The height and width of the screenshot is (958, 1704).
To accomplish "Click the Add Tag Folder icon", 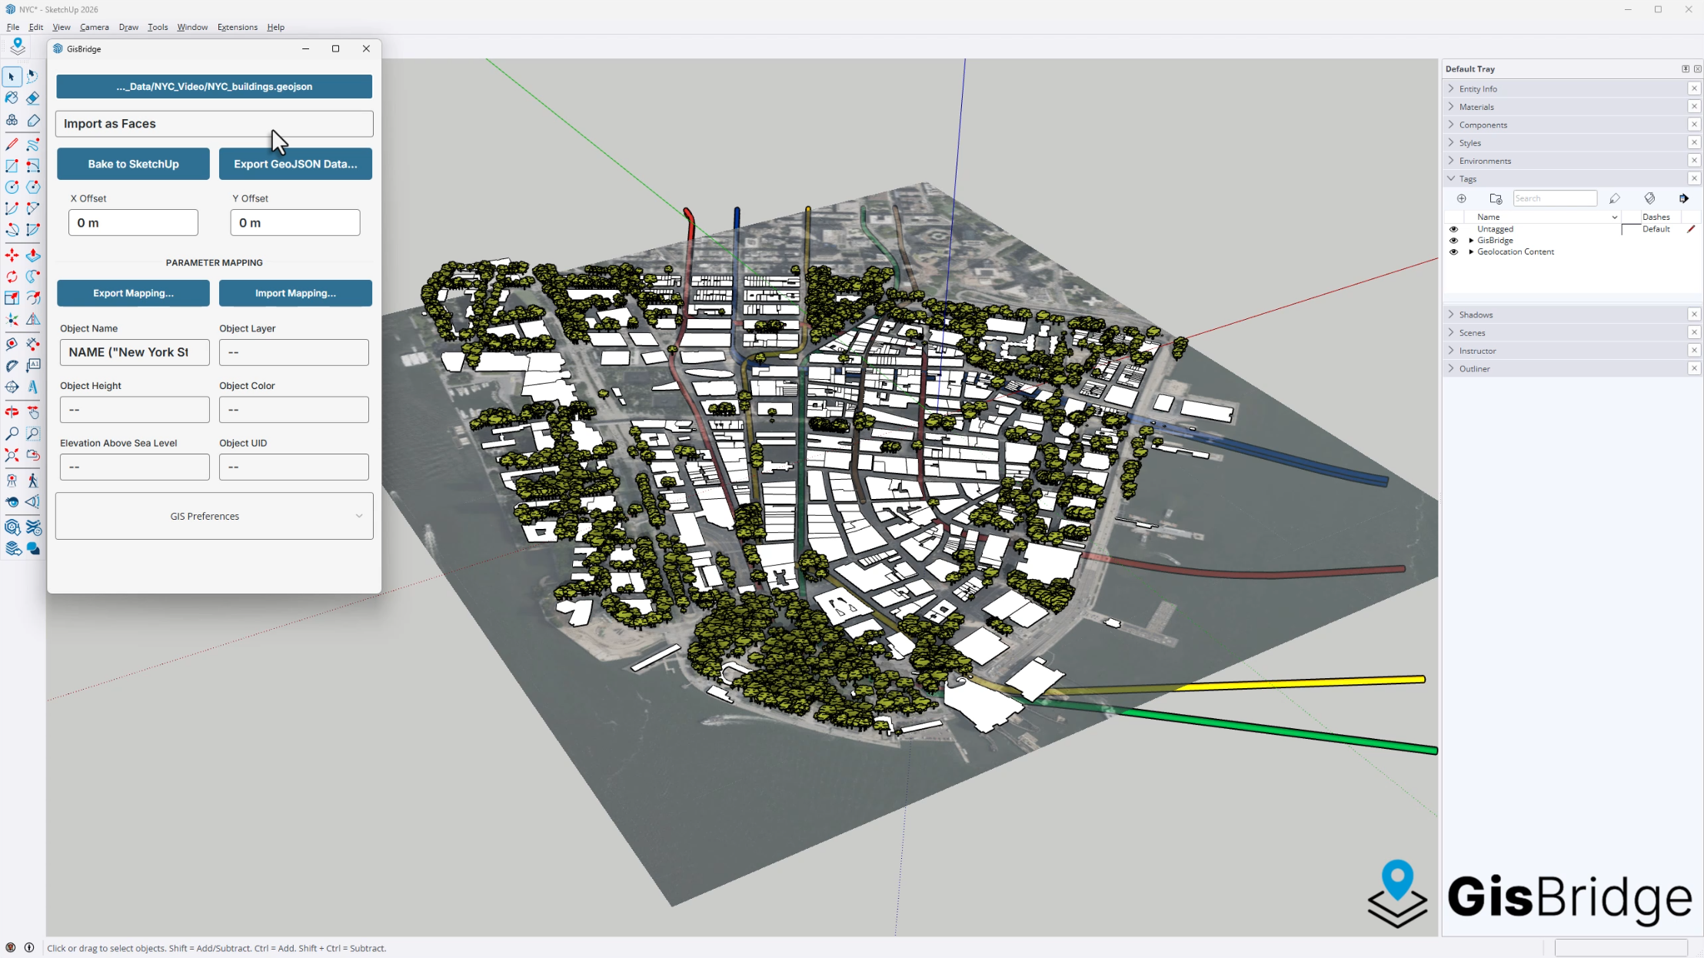I will pos(1496,198).
